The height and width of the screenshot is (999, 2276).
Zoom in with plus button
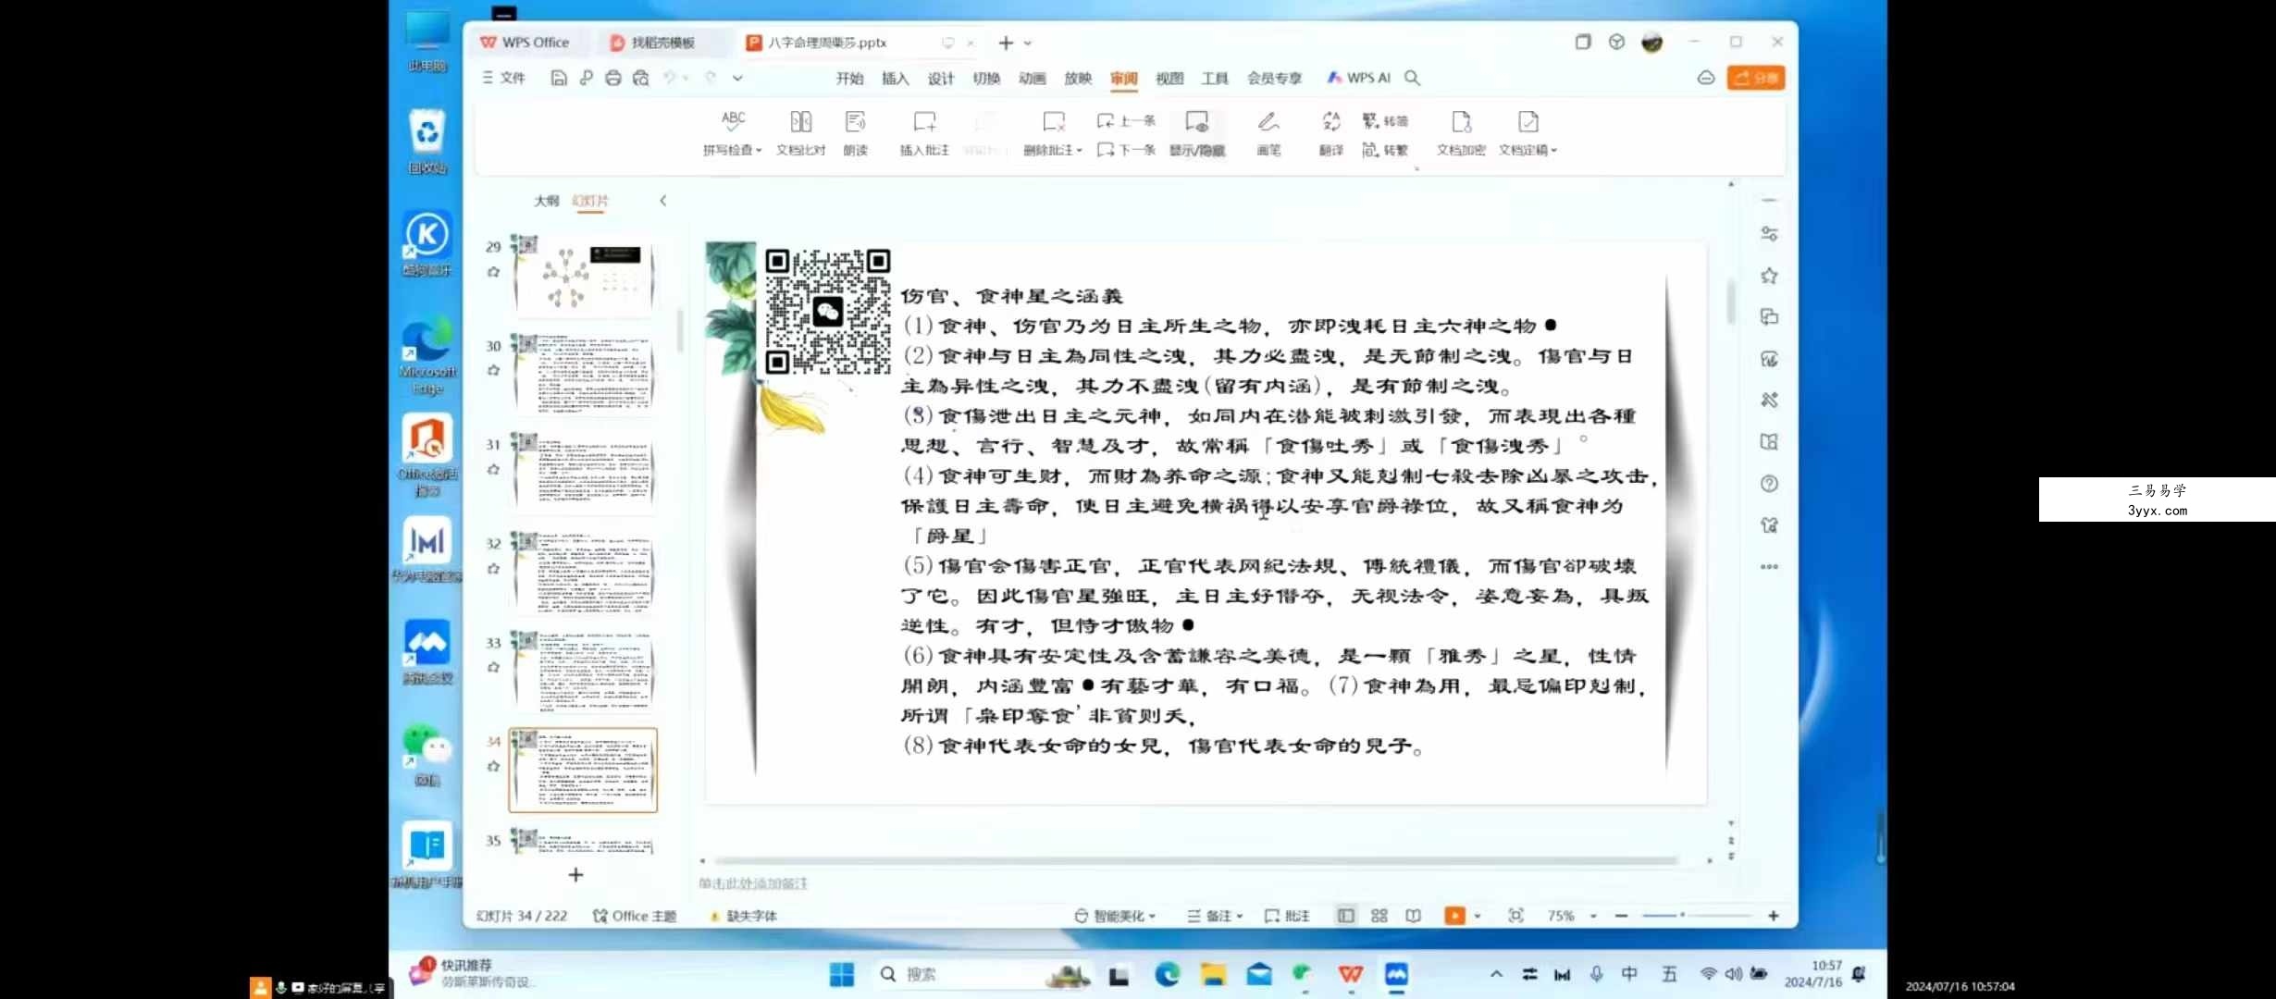tap(1773, 916)
